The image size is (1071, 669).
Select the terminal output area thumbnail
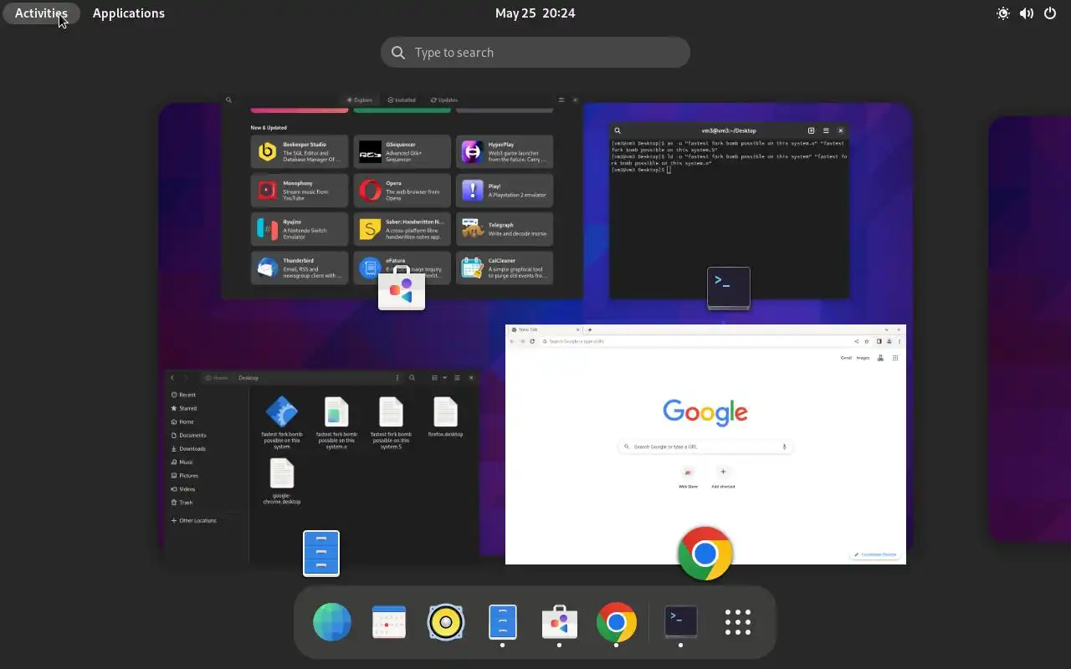(x=729, y=217)
